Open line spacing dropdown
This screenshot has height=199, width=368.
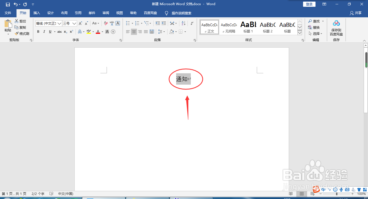162,32
